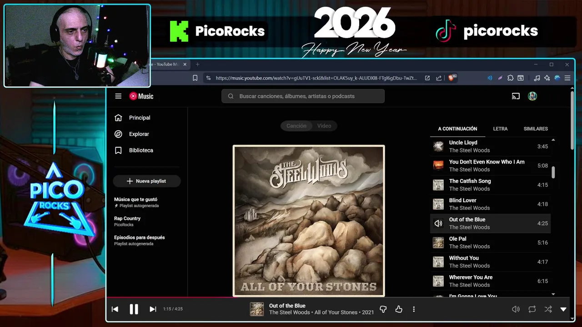Play Ole Pal from the queue
The height and width of the screenshot is (327, 582).
(490, 243)
